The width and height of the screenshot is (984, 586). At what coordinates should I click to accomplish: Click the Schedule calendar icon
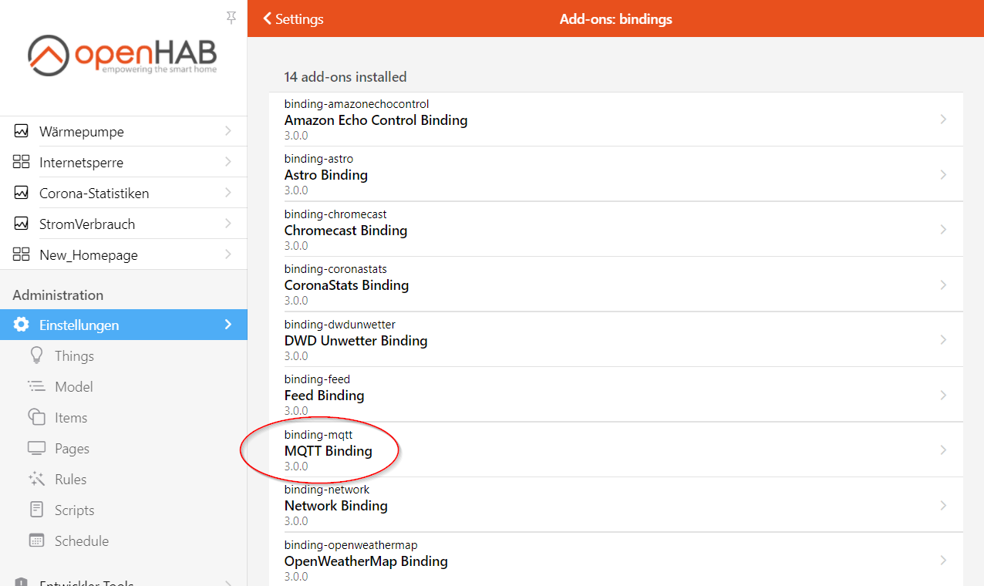36,541
